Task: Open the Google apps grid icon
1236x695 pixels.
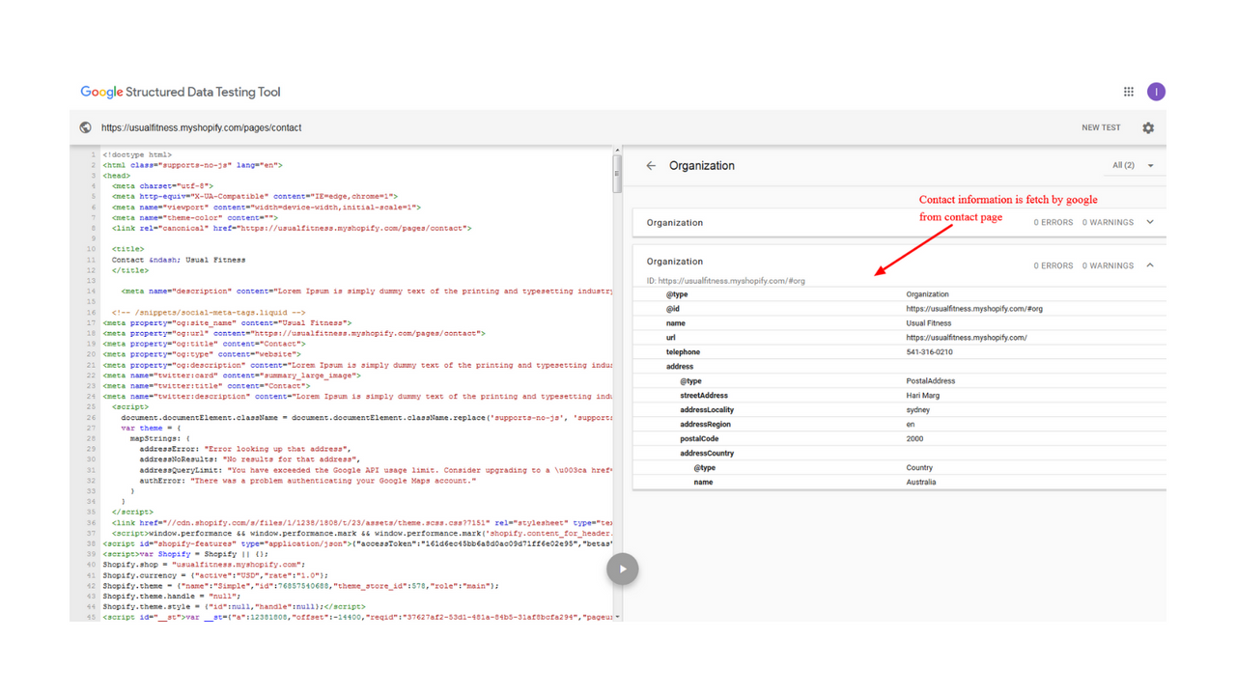Action: click(1128, 91)
